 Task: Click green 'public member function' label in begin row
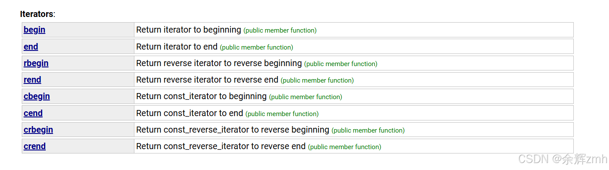pos(280,30)
